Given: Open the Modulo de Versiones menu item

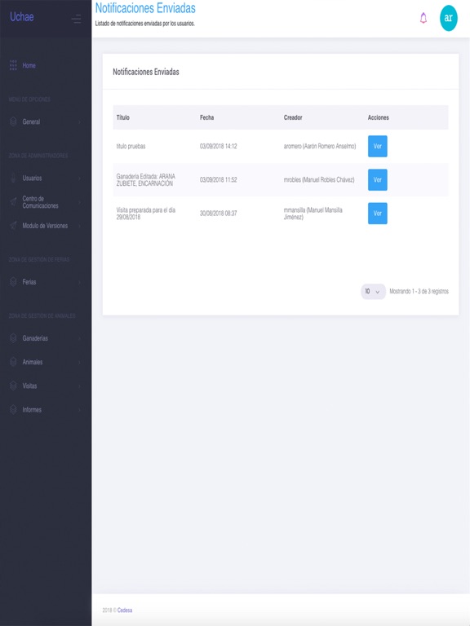Looking at the screenshot, I should (x=46, y=226).
